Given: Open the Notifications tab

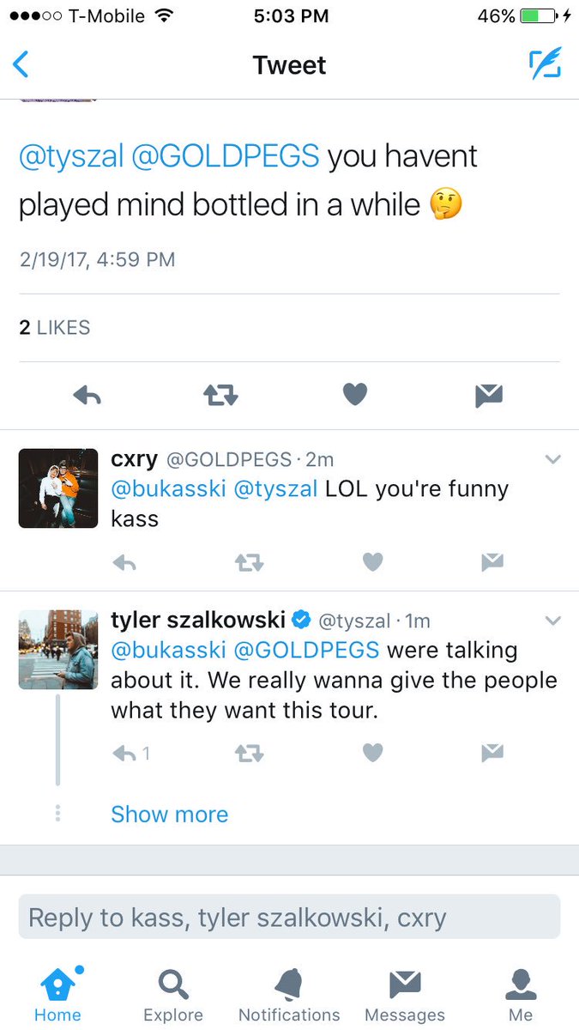Looking at the screenshot, I should (x=289, y=994).
